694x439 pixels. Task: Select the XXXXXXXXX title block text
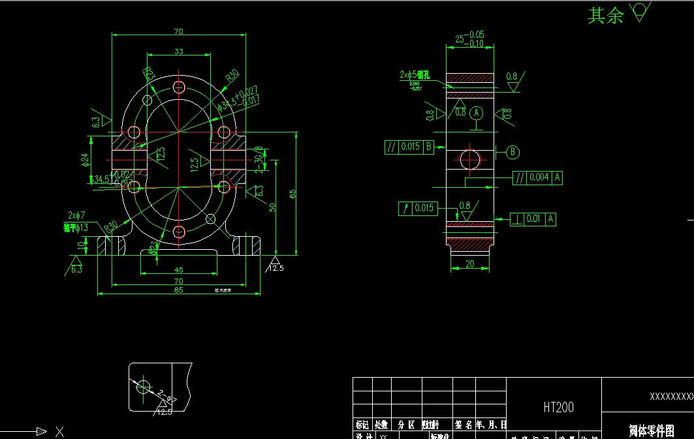[x=671, y=397]
